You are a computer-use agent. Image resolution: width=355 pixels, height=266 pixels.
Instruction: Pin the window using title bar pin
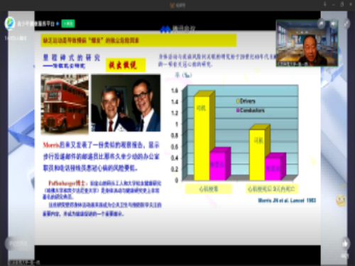click(x=325, y=4)
